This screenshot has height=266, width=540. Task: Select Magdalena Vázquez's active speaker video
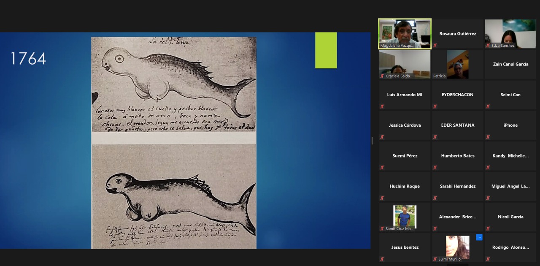[405, 33]
